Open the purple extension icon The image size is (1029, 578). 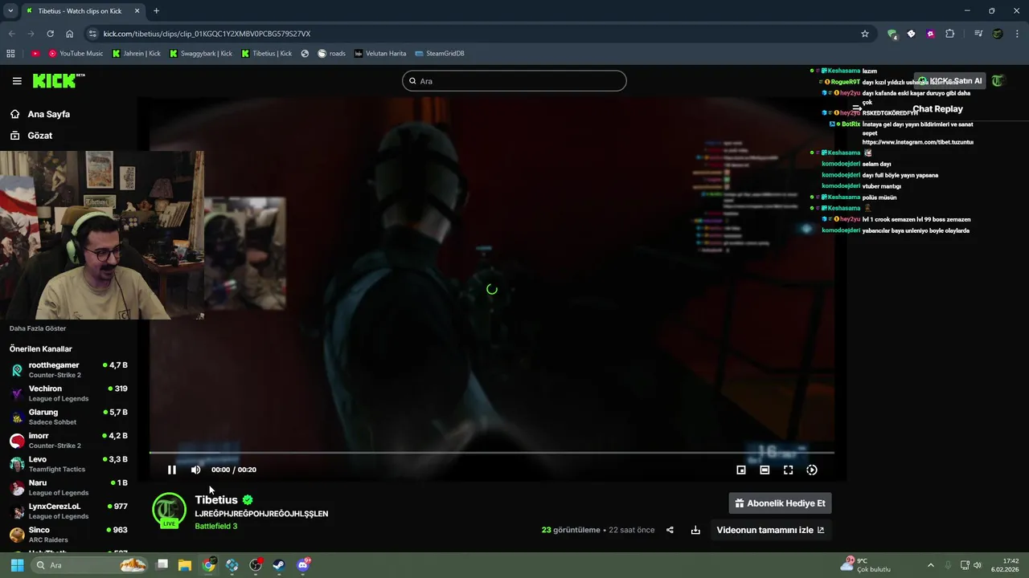point(930,34)
